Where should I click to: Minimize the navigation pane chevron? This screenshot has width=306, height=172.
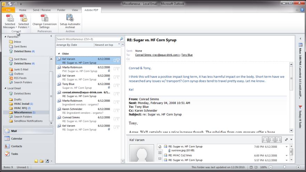point(51,36)
